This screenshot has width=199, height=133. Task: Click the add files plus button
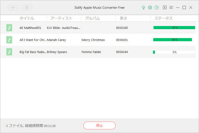coord(13,8)
